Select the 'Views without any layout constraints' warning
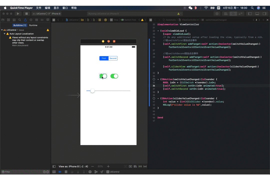The height and width of the screenshot is (180, 270). coord(30,40)
